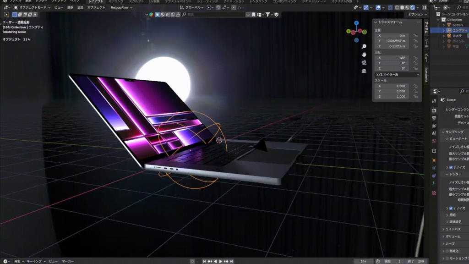The image size is (469, 264).
Task: Toggle X-ray mode in the viewport header
Action: (x=390, y=8)
